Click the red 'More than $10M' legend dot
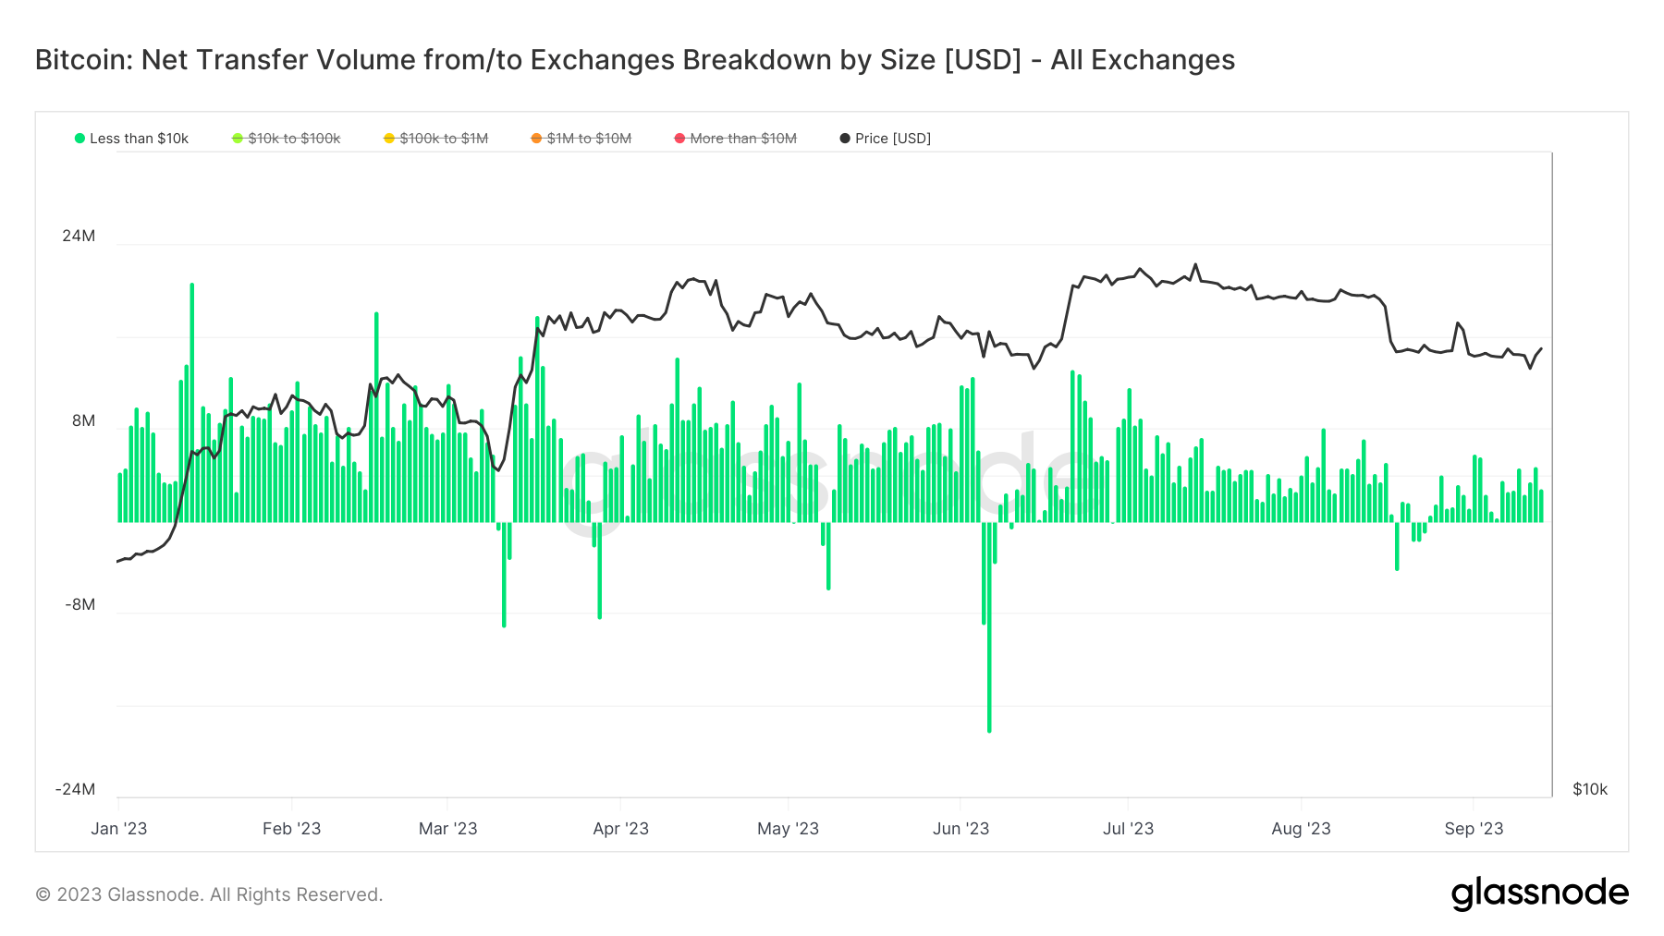Viewport: 1664px width, 936px height. point(680,139)
